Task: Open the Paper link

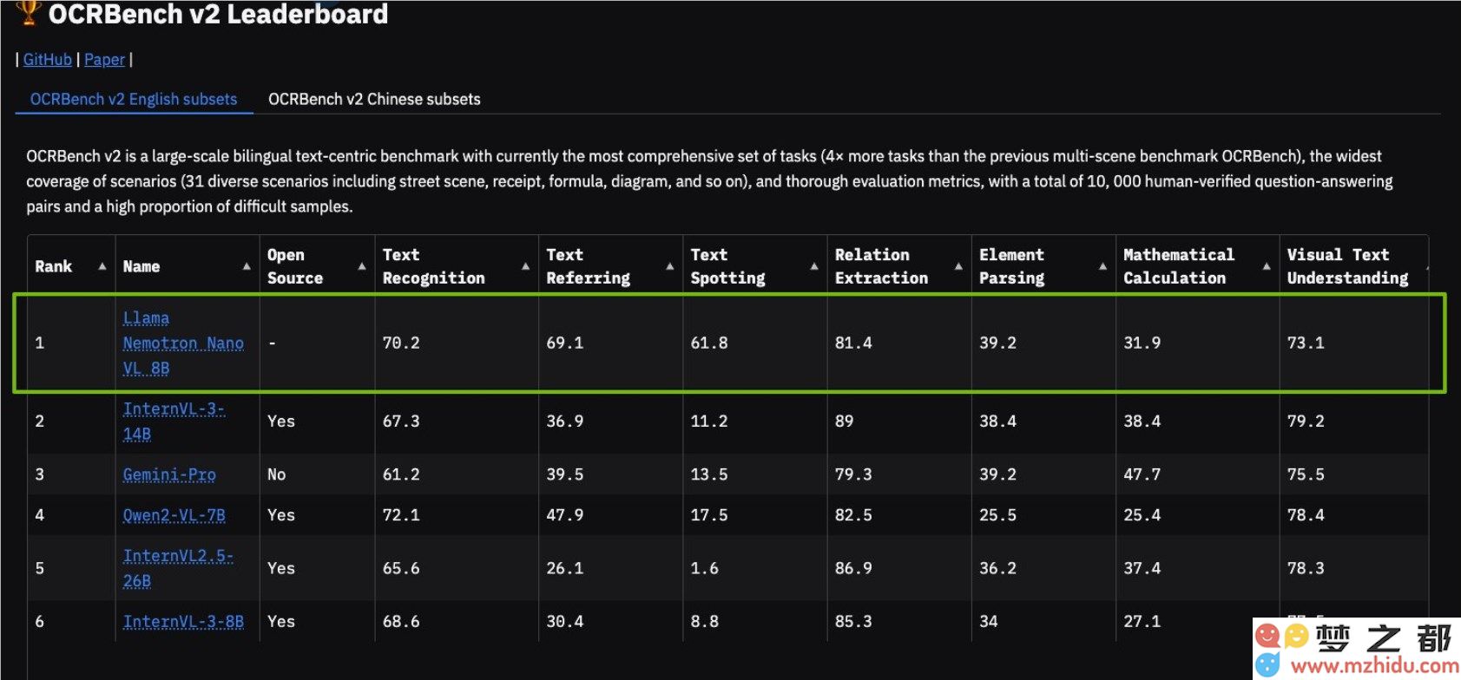Action: [105, 59]
